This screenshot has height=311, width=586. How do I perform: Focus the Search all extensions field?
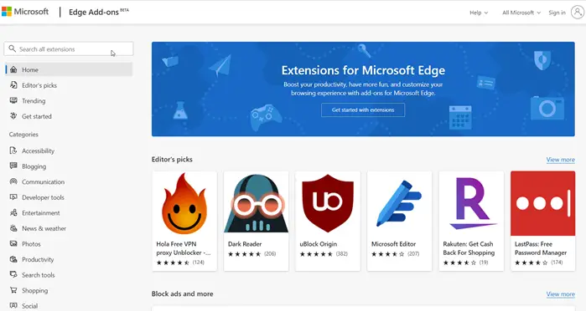pos(69,48)
